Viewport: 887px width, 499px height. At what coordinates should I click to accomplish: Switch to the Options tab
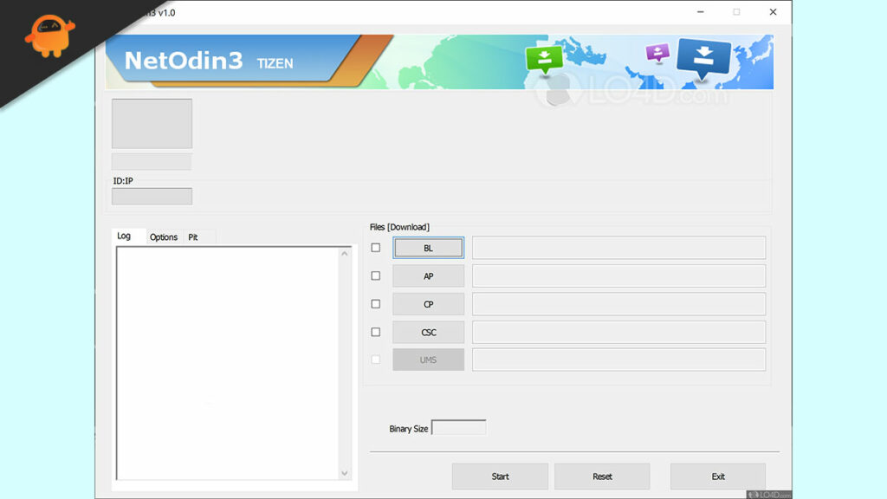coord(164,237)
